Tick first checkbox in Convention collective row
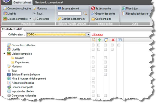 click(93, 45)
